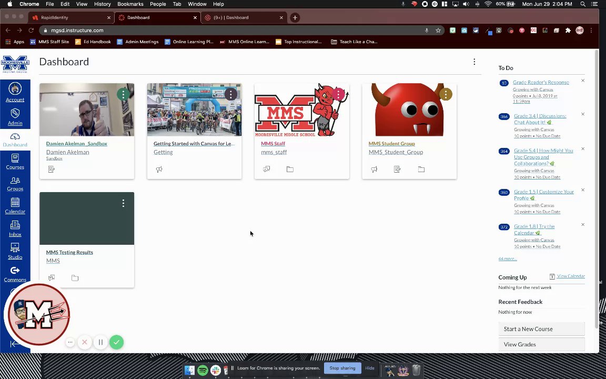Open the Admin sidebar item
606x379 pixels.
[x=15, y=117]
